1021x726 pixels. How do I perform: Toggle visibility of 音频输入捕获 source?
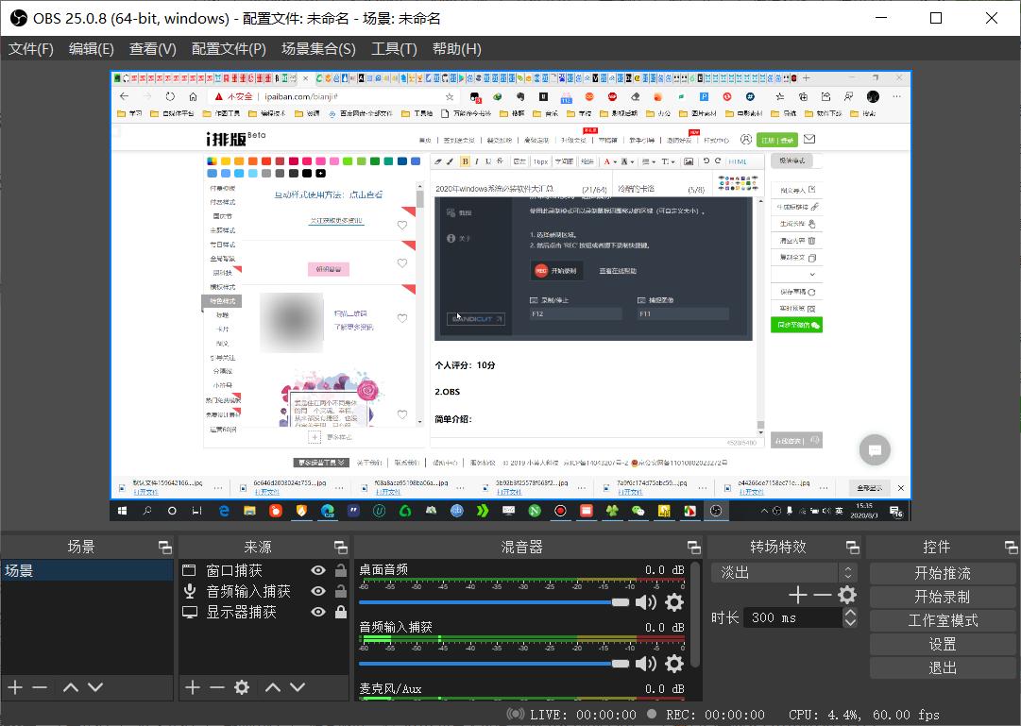click(318, 590)
